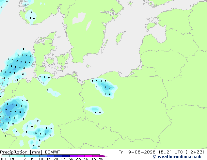
Task: Click the long narrow Öland island
Action: [104, 46]
